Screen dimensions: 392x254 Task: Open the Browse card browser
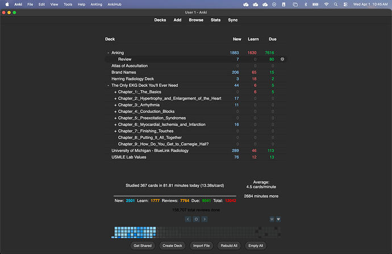(x=196, y=20)
